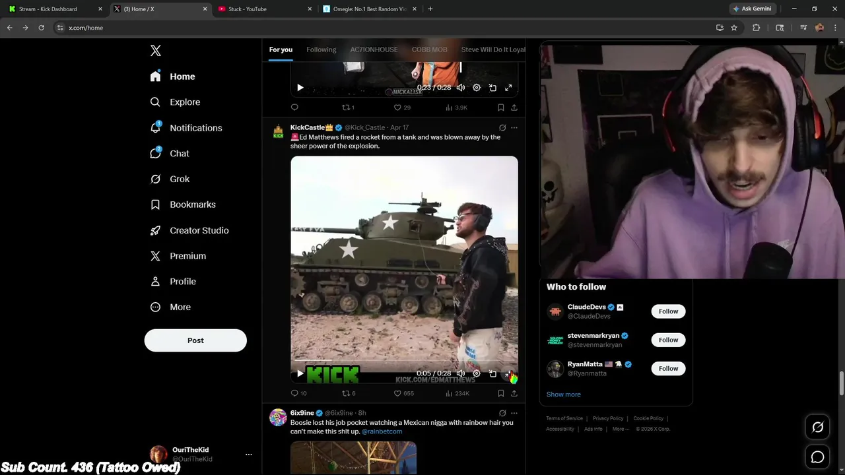The image size is (845, 475).
Task: Expand the More menu in the sidebar
Action: [170, 307]
